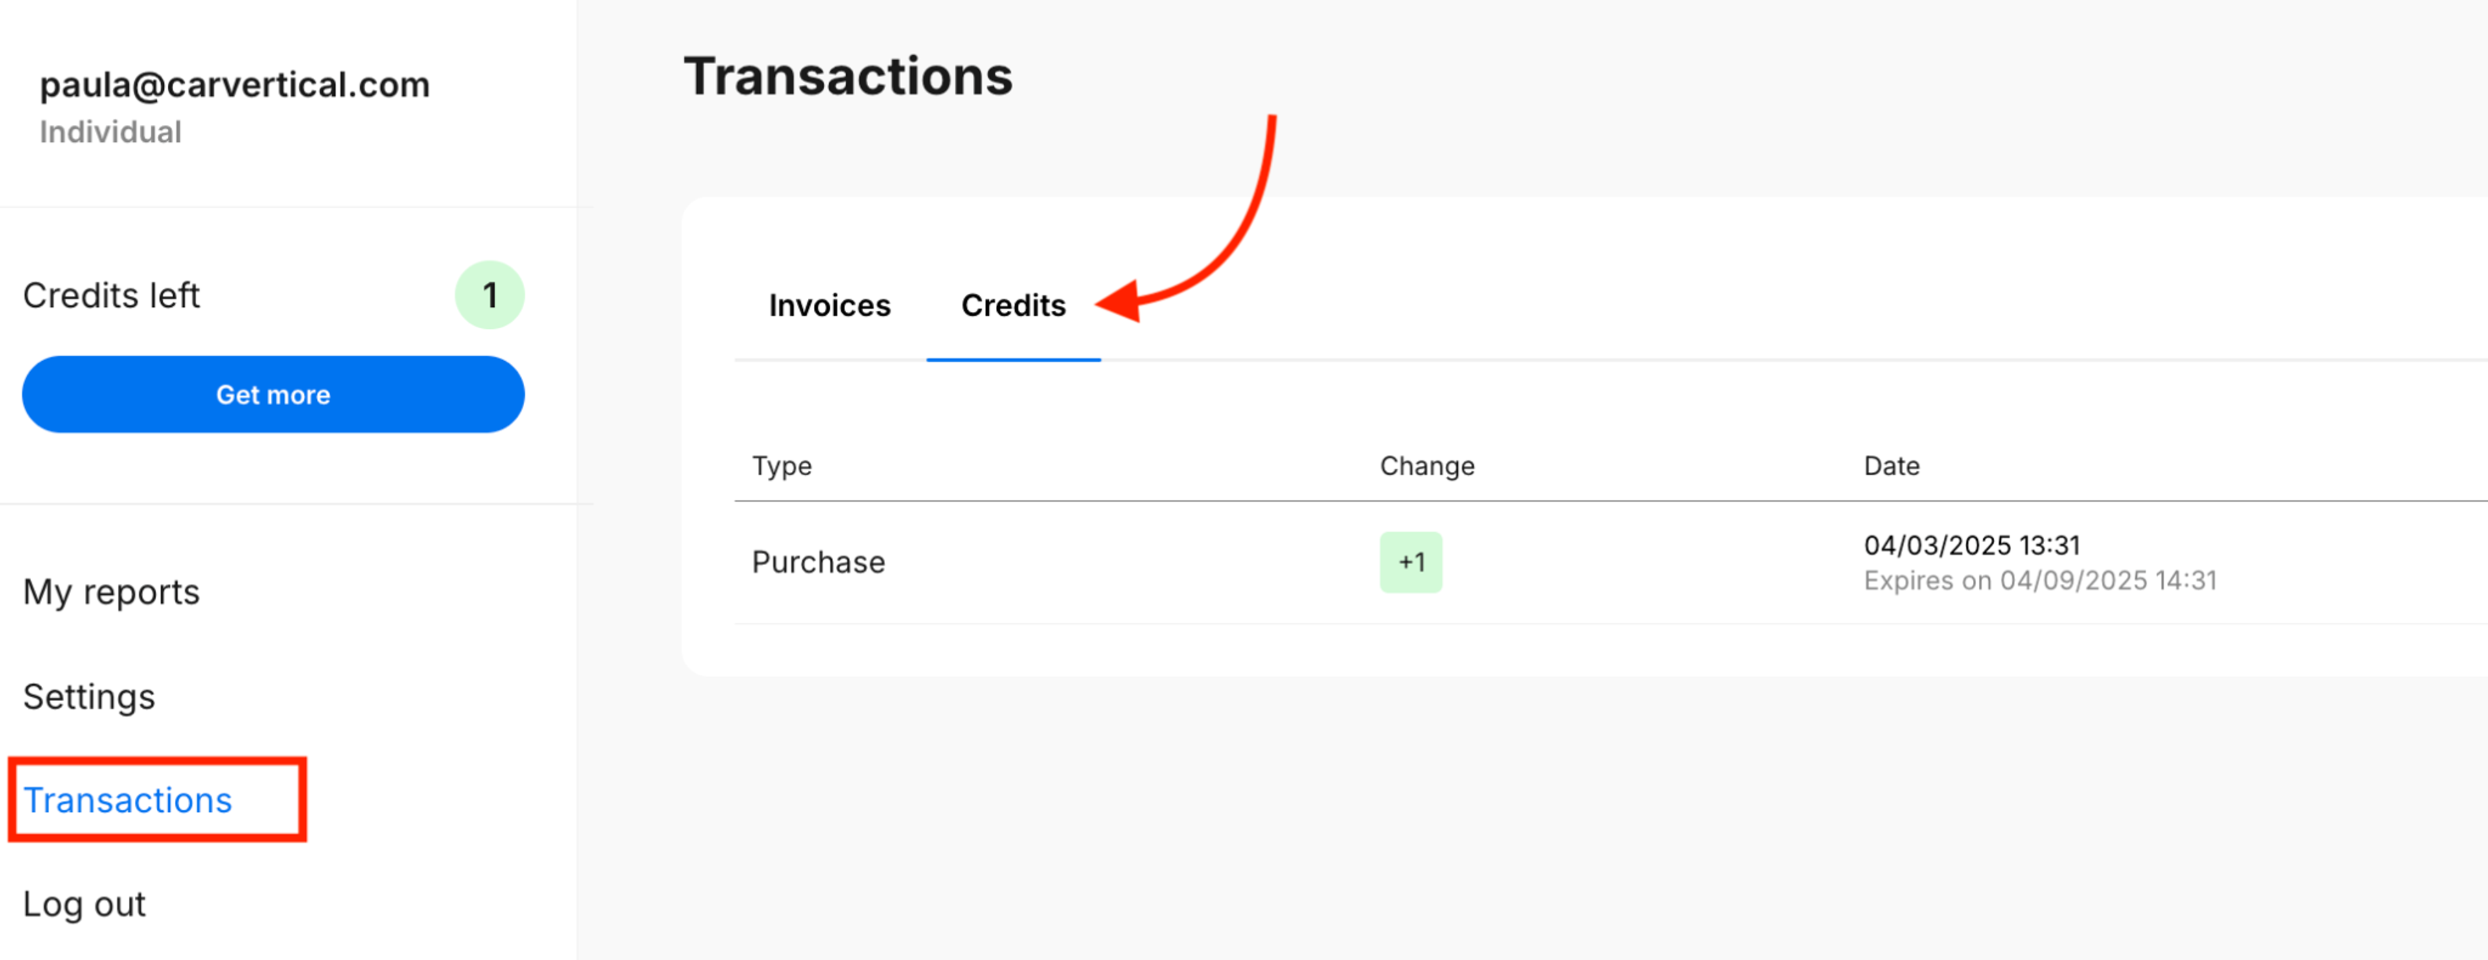Click the 04/03/2025 13:31 purchase date
This screenshot has width=2488, height=960.
coord(1971,545)
